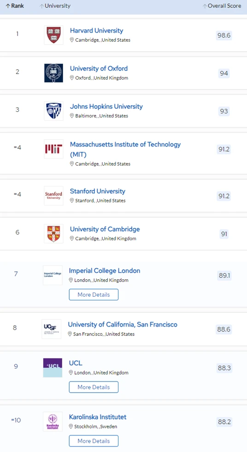Screen dimensions: 247x452
Task: Open the Harvard University link
Action: tap(97, 30)
